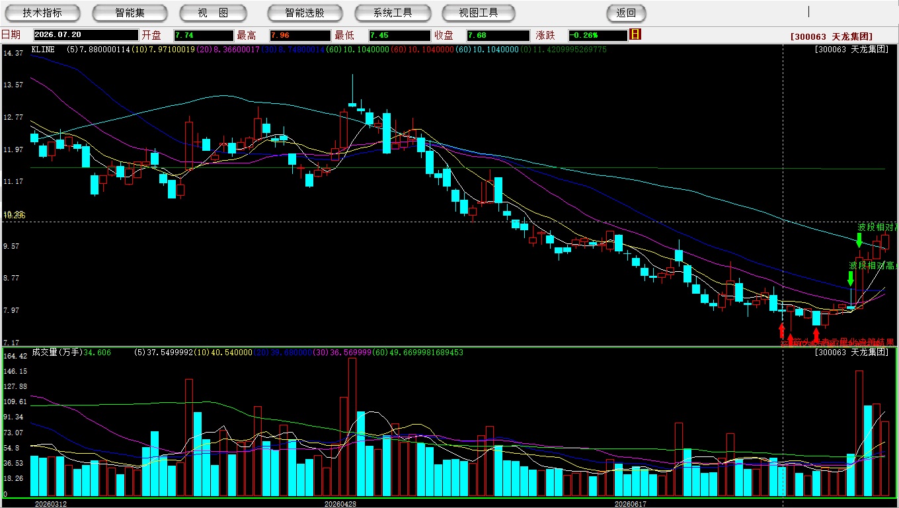Open the 系统工具 menu
The image size is (899, 508).
pos(393,13)
